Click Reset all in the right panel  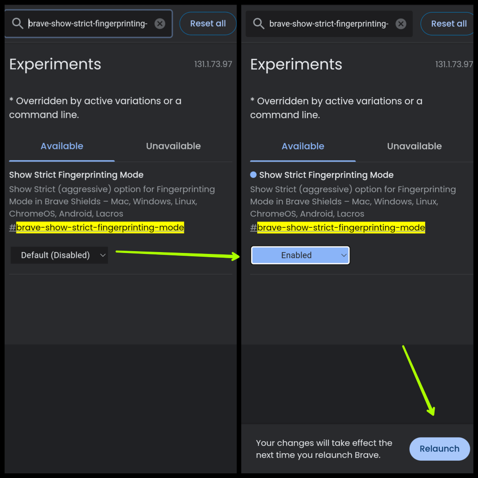coord(449,23)
